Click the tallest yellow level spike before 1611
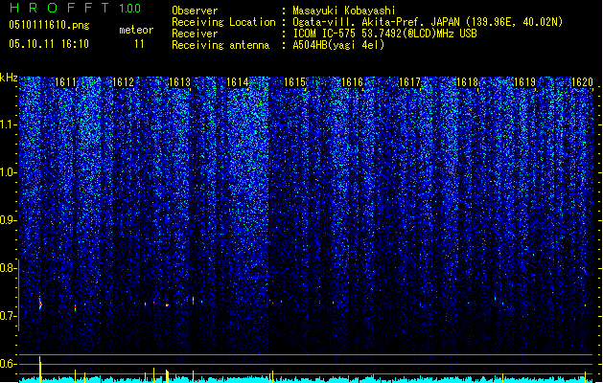 click(x=39, y=370)
